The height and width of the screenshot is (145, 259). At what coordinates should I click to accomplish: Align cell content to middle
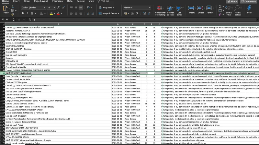pyautogui.click(x=76, y=7)
